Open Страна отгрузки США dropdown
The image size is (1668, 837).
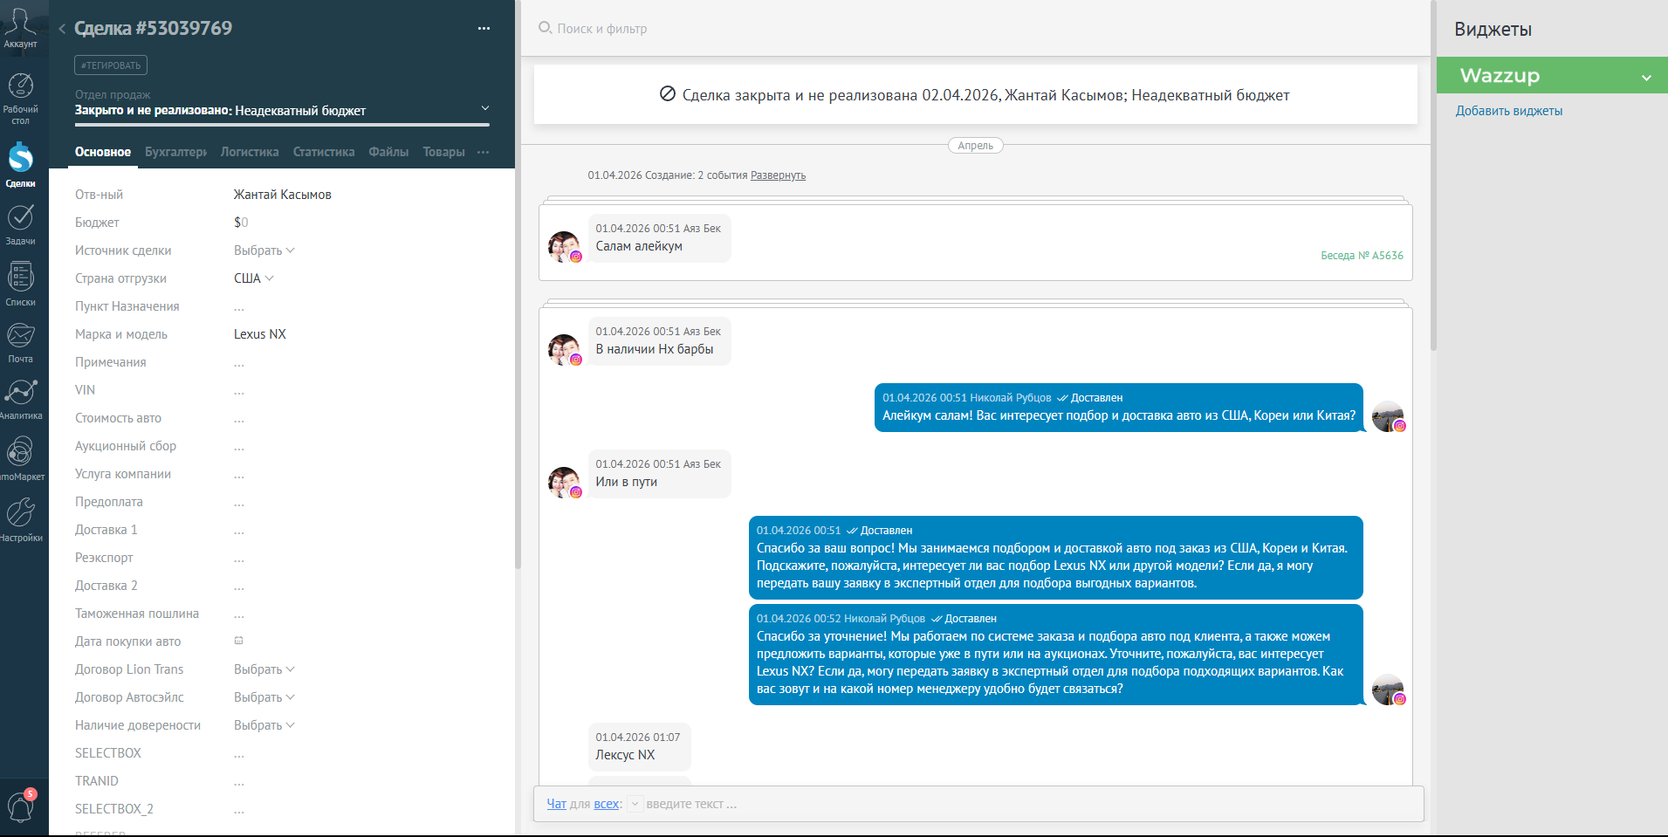254,278
